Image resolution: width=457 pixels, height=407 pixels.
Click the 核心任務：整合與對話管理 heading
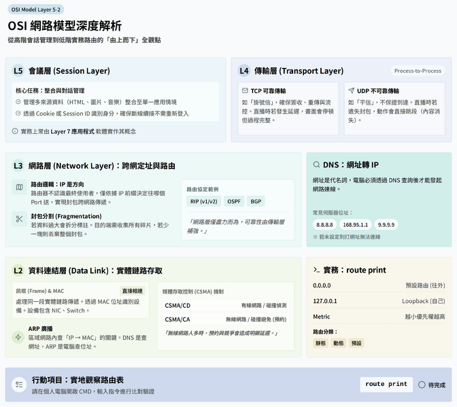pyautogui.click(x=50, y=90)
